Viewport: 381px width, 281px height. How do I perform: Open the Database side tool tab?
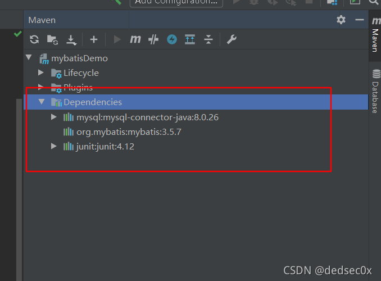375,91
